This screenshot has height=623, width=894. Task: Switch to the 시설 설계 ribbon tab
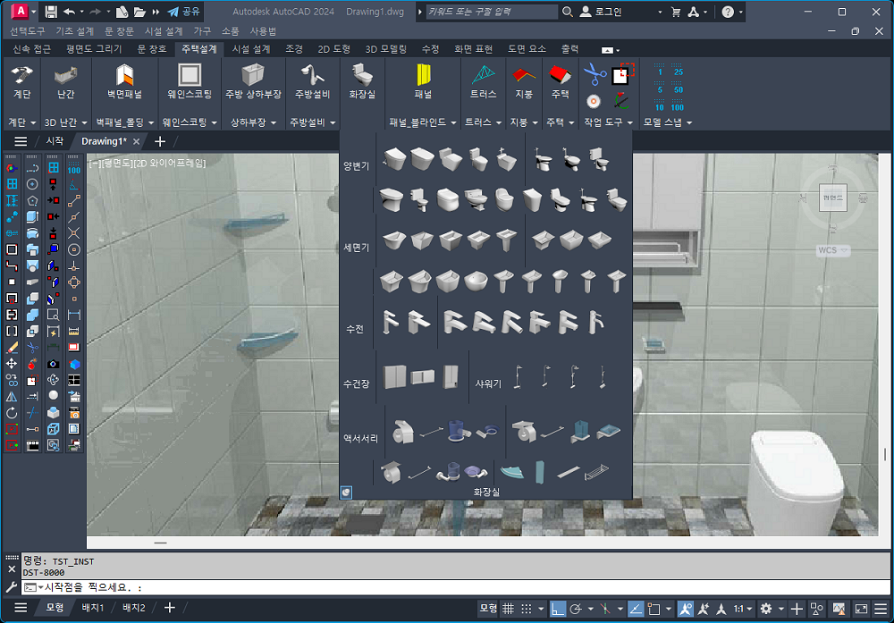[x=250, y=49]
